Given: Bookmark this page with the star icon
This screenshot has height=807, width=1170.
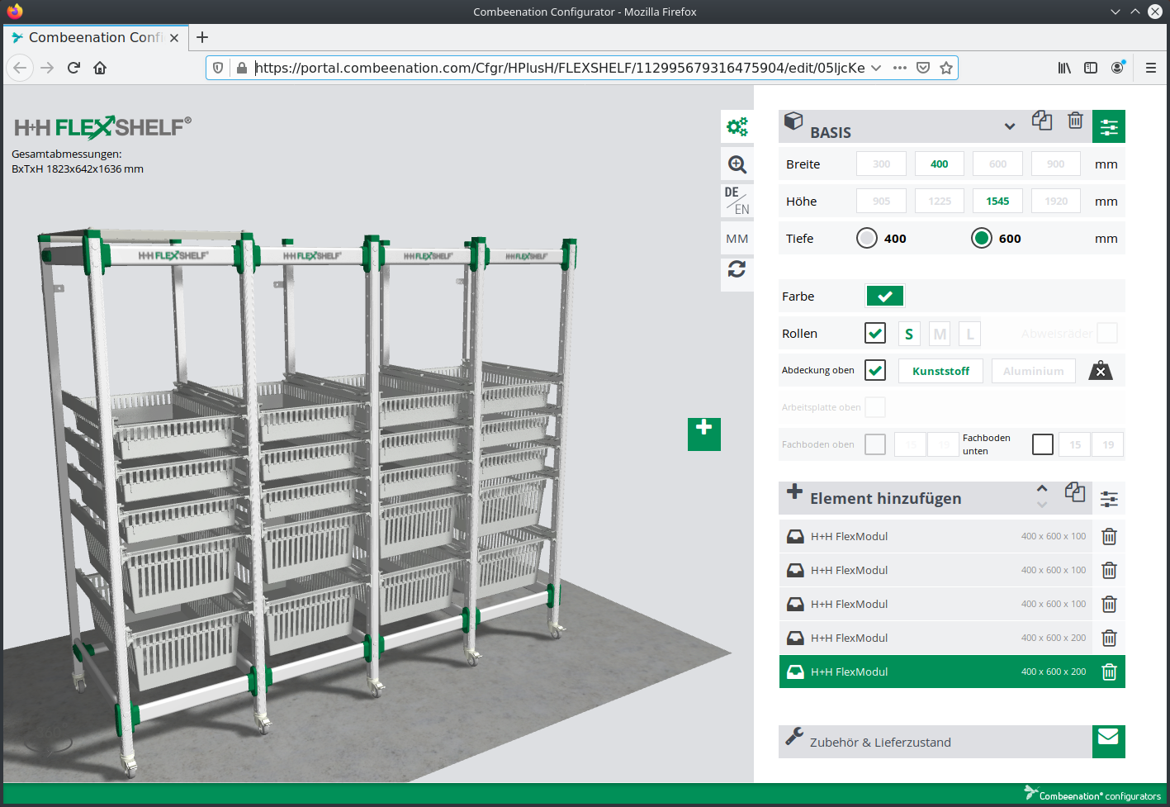Looking at the screenshot, I should 946,68.
